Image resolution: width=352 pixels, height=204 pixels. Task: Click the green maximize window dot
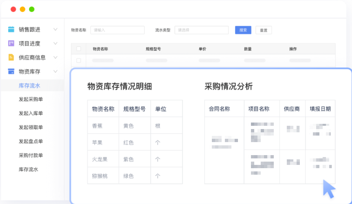32,9
